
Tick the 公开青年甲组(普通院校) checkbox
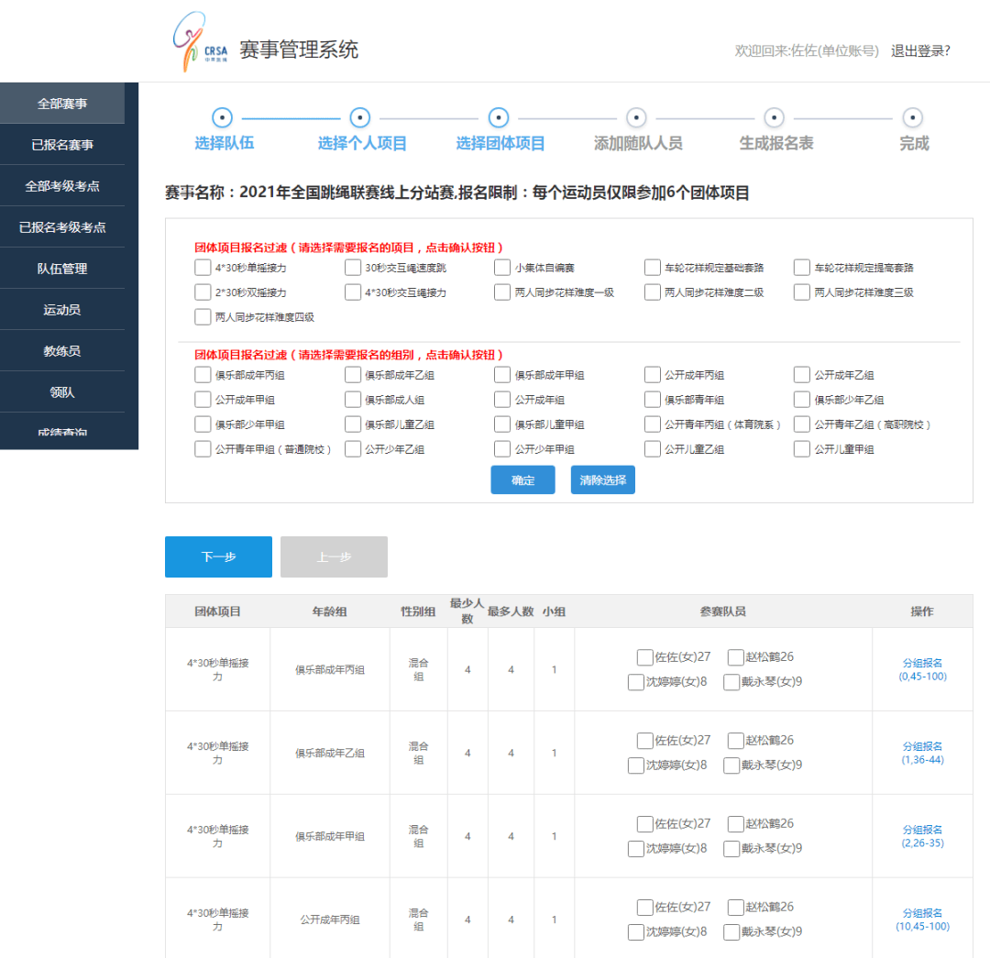pos(203,449)
